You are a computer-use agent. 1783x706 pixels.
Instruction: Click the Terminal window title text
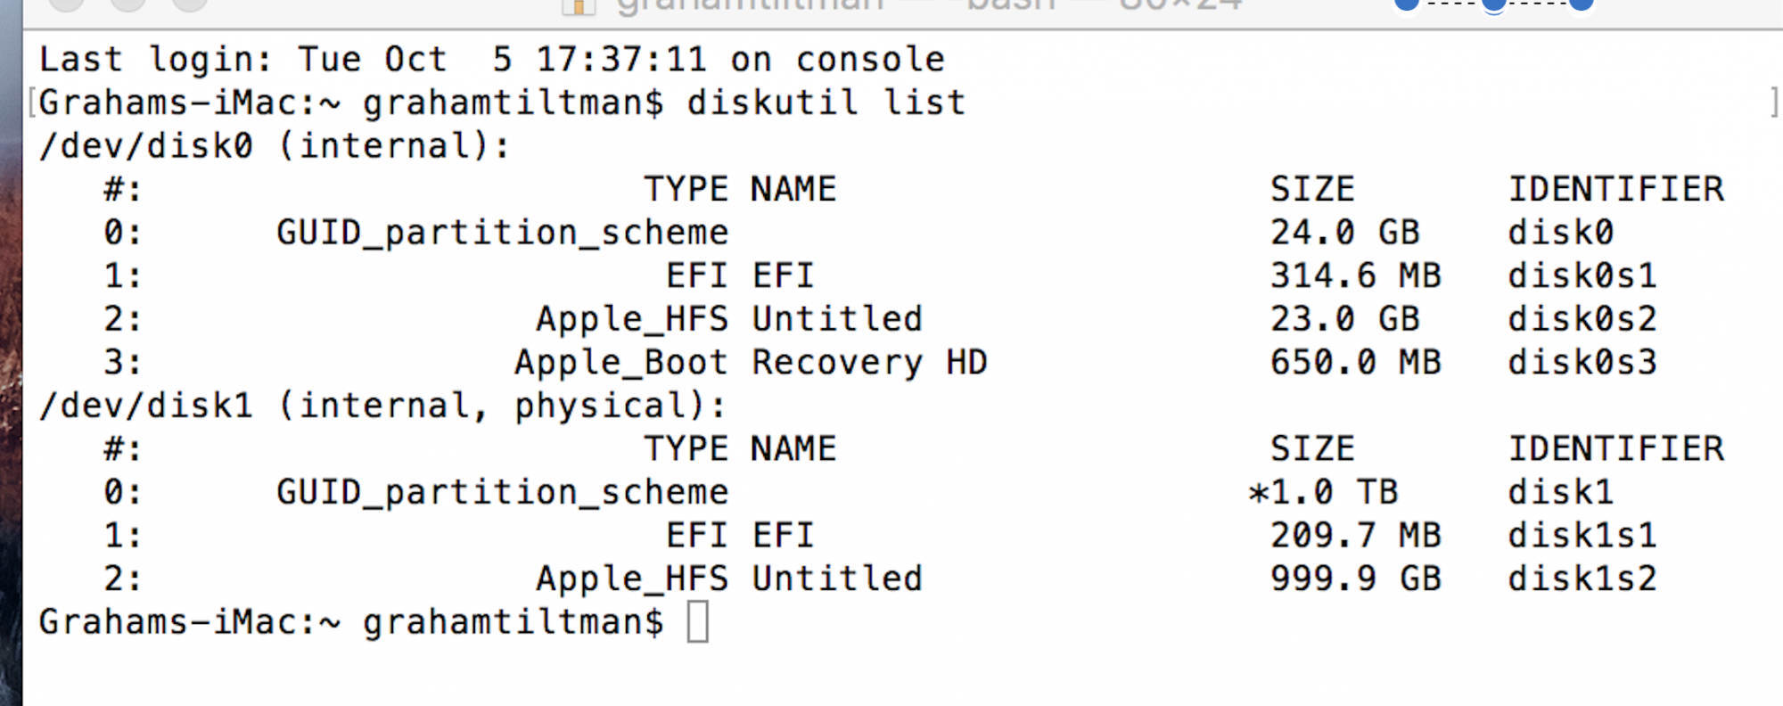pos(927,5)
